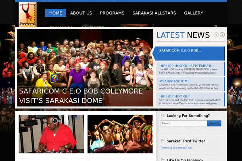
Task: Open the SARAKASI ALLSTARS page
Action: point(154,13)
